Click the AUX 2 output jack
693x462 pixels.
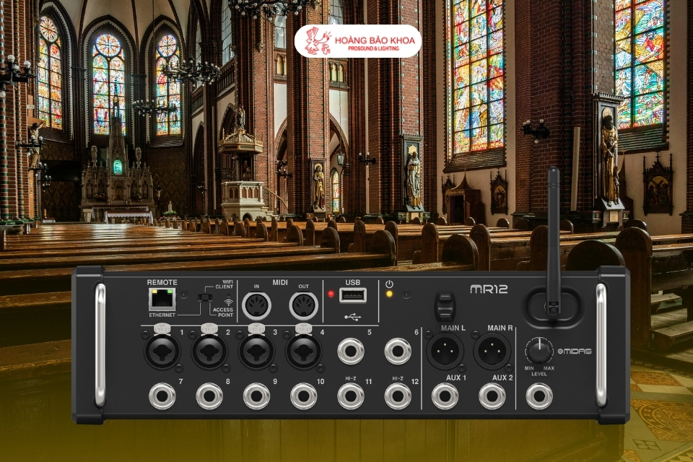[492, 396]
